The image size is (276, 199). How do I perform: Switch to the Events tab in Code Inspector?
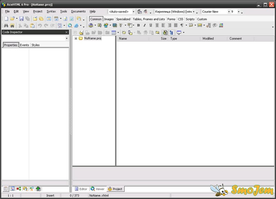point(24,45)
